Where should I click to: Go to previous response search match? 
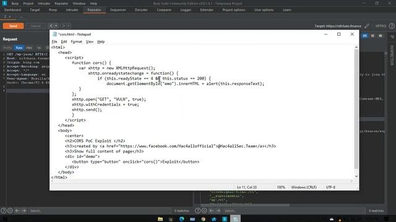pyautogui.click(x=212, y=211)
